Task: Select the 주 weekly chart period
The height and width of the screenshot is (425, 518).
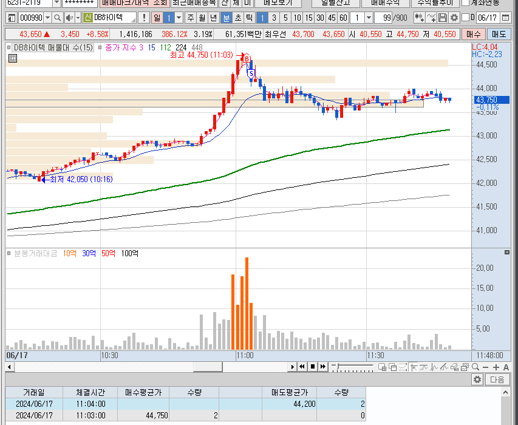Action: click(190, 18)
